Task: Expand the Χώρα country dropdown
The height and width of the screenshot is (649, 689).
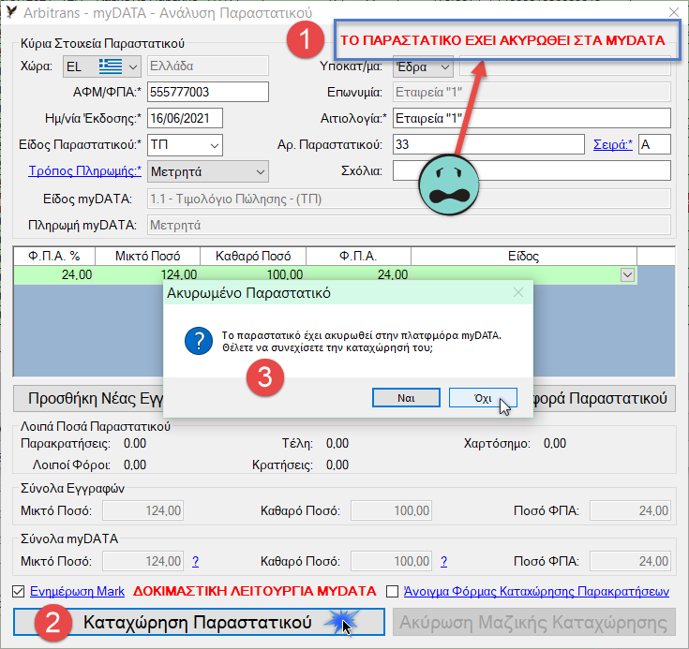Action: coord(133,66)
